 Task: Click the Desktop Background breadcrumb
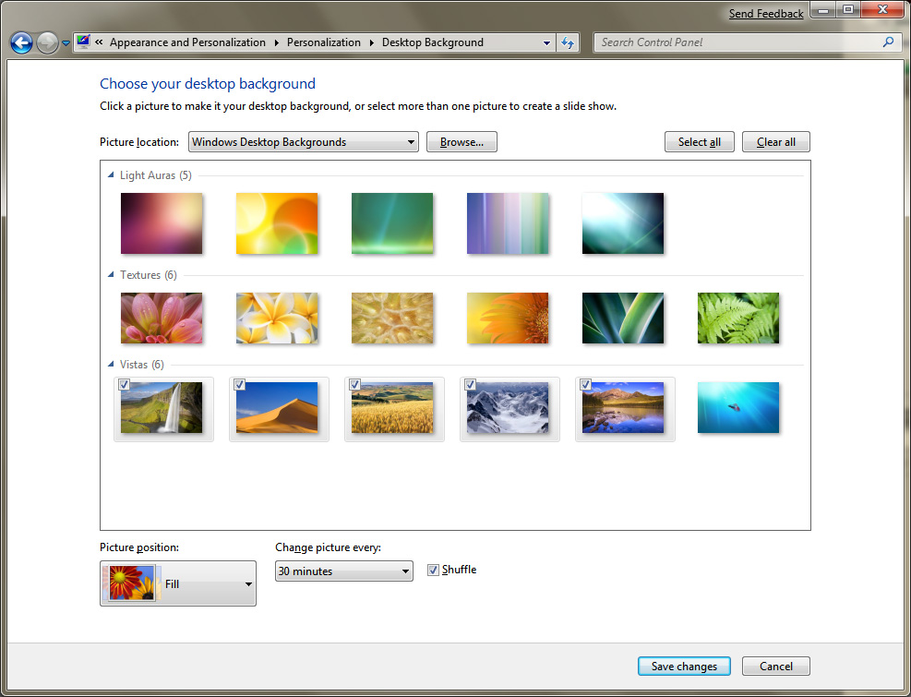[x=432, y=42]
